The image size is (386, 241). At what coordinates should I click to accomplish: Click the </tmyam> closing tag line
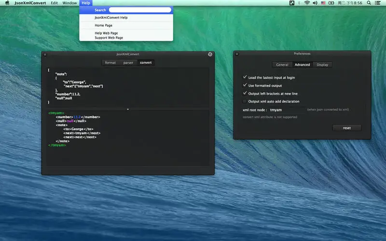click(57, 145)
